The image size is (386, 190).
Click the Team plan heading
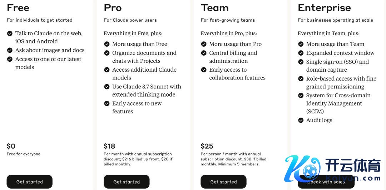click(x=214, y=8)
